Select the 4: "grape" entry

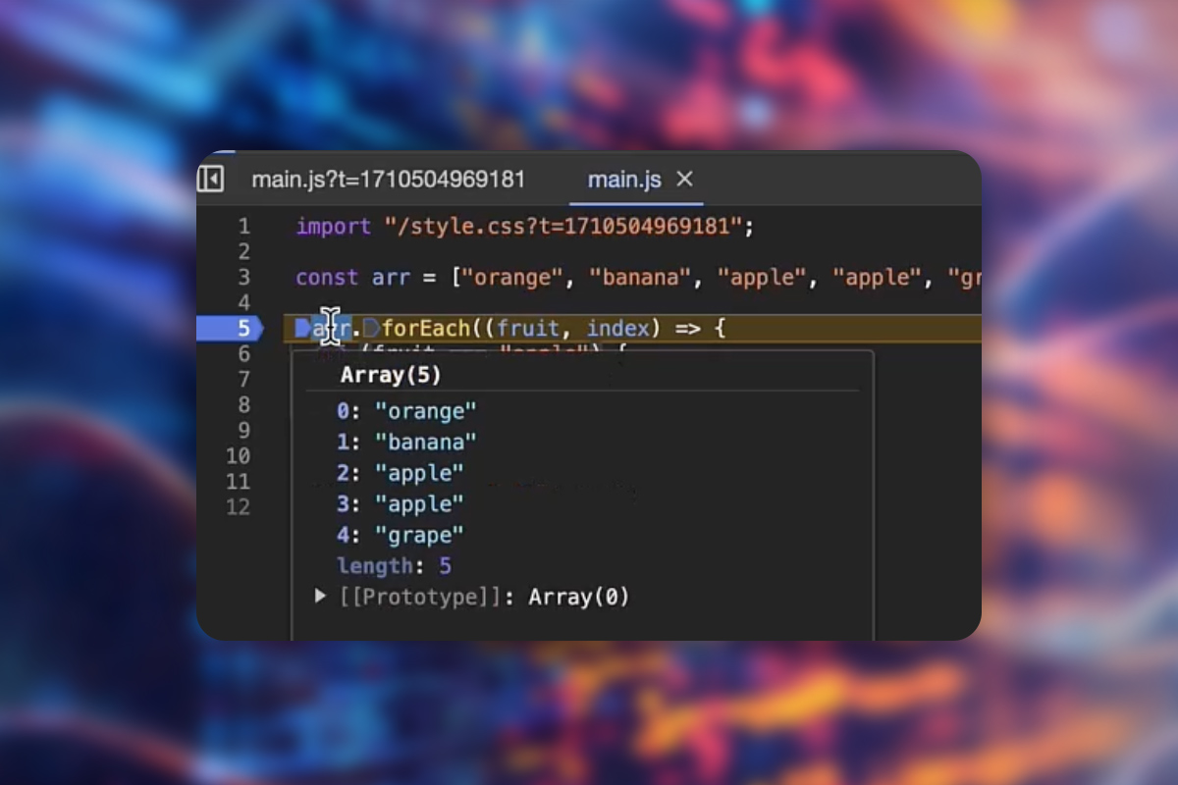(401, 536)
